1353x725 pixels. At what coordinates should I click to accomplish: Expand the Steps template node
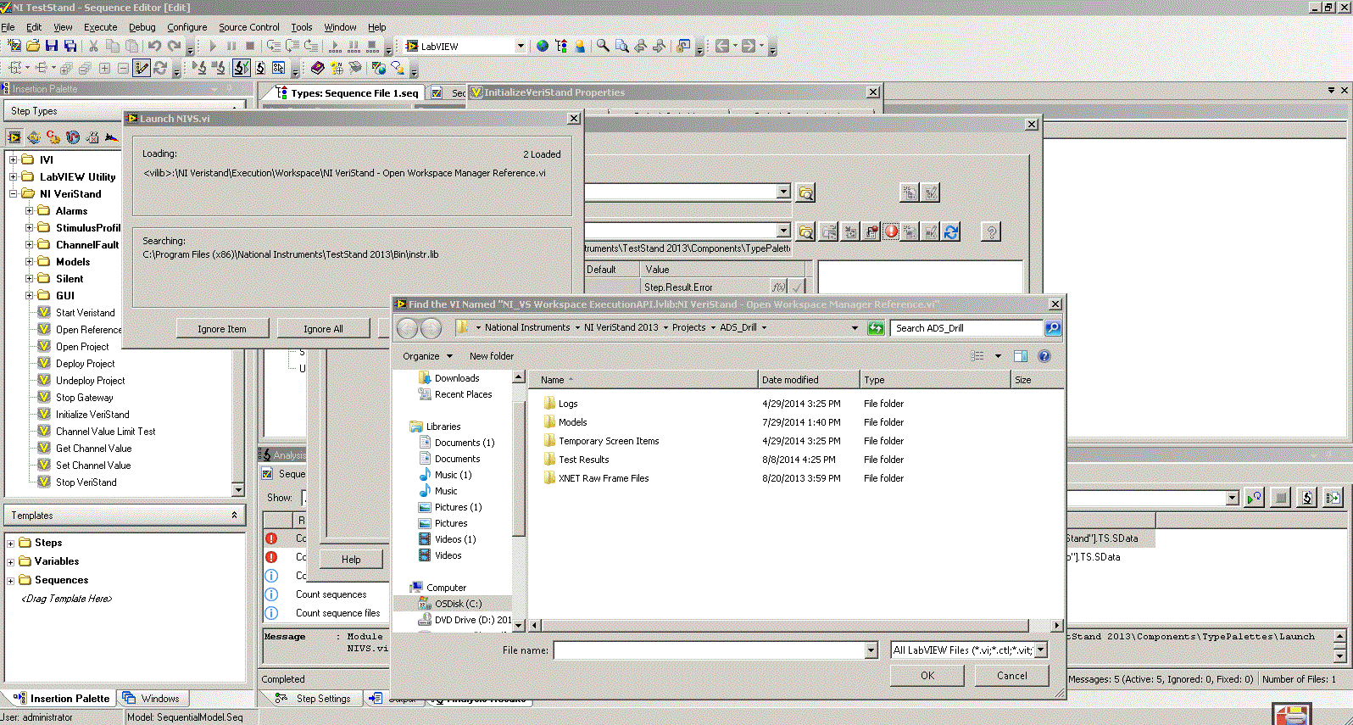10,544
